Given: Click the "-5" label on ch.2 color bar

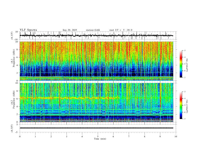Looking at the screenshot, I should (x=184, y=105).
